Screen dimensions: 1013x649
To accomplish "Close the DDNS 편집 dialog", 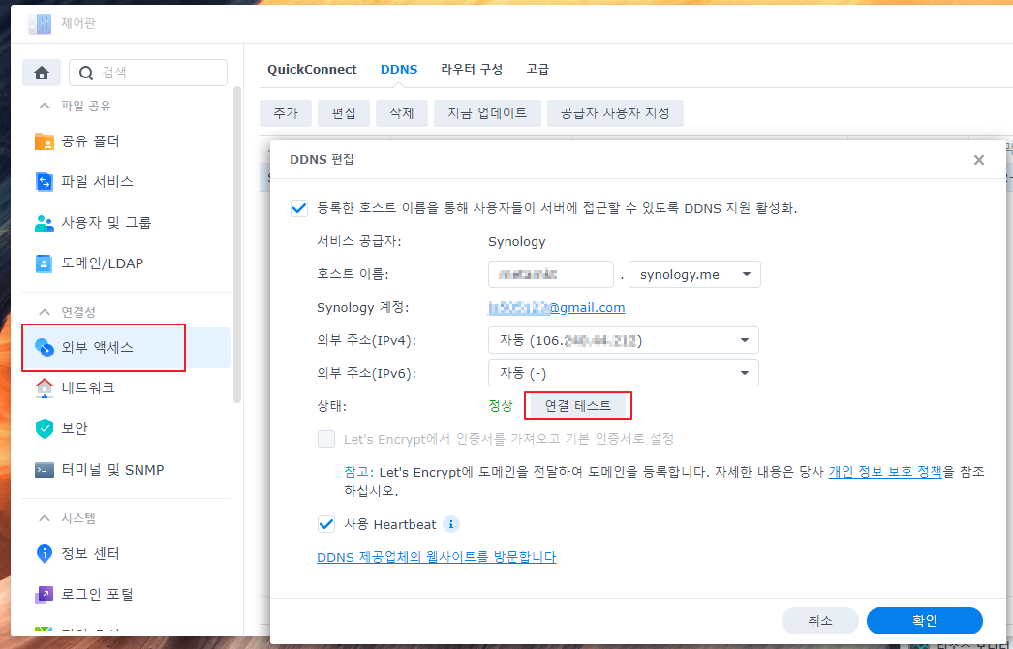I will 979,160.
